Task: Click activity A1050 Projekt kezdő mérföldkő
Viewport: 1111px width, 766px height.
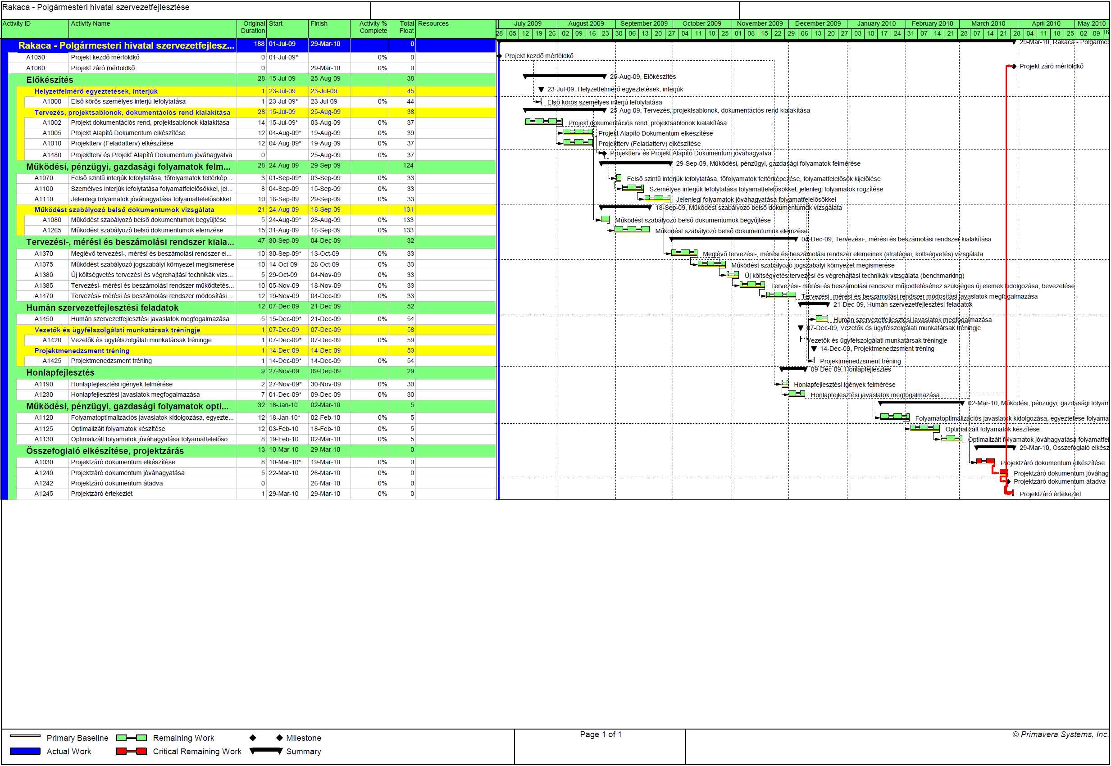Action: [x=253, y=57]
